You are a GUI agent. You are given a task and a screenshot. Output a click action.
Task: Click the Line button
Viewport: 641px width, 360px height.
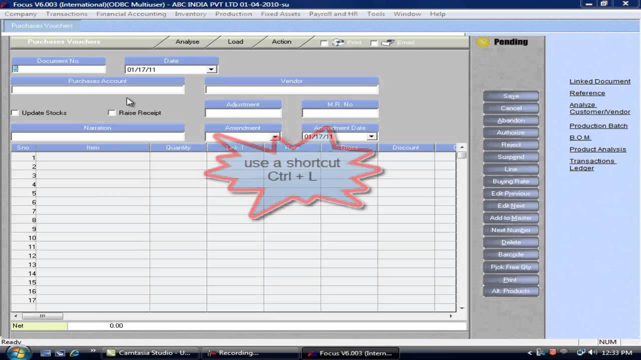point(511,169)
